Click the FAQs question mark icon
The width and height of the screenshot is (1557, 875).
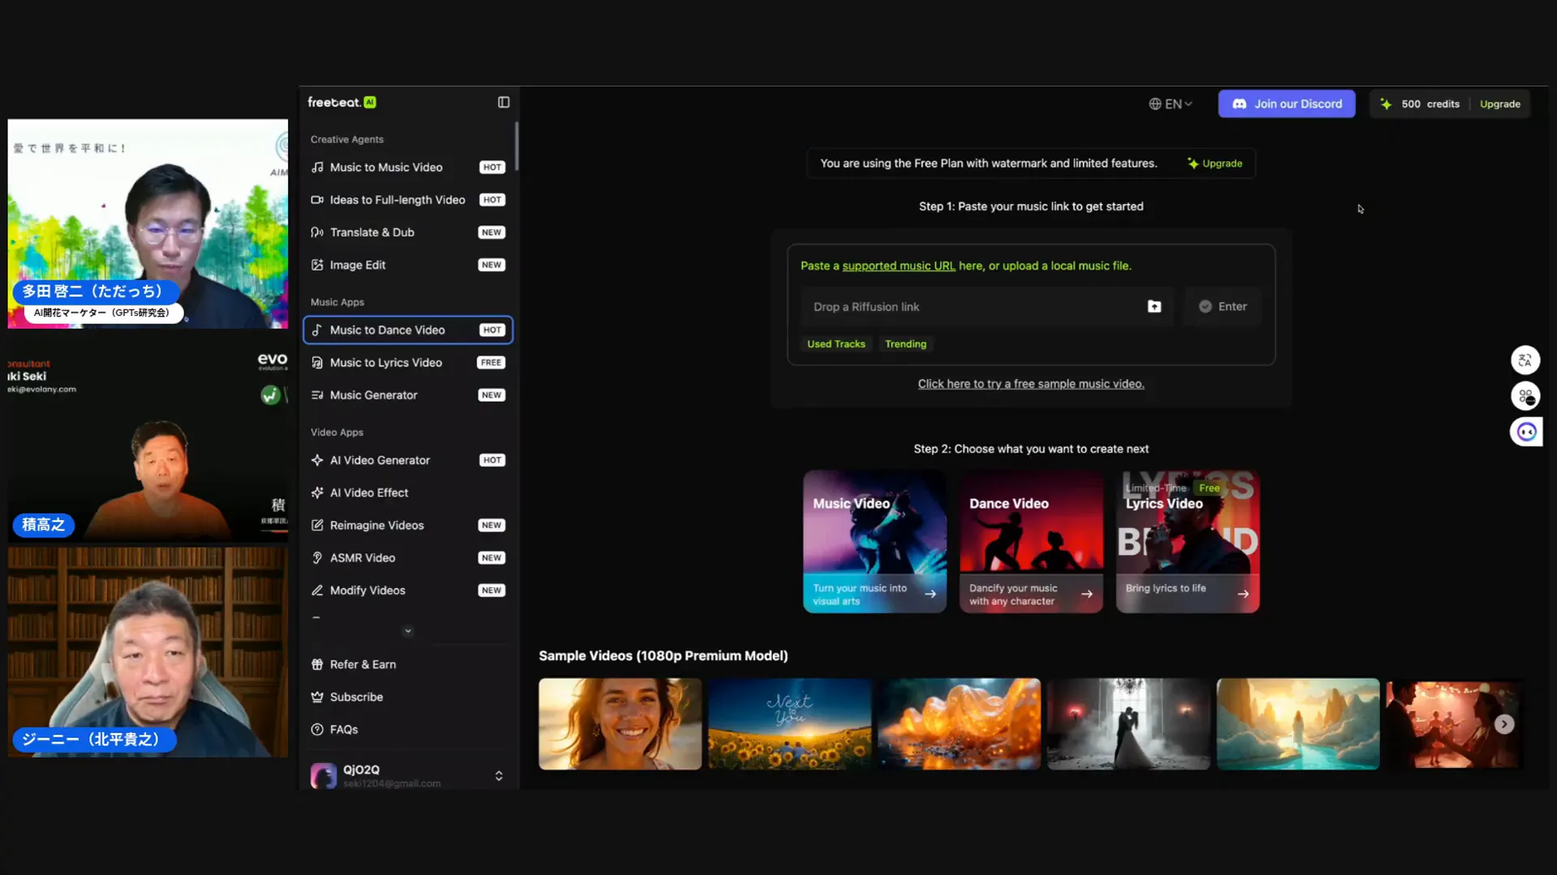click(317, 729)
